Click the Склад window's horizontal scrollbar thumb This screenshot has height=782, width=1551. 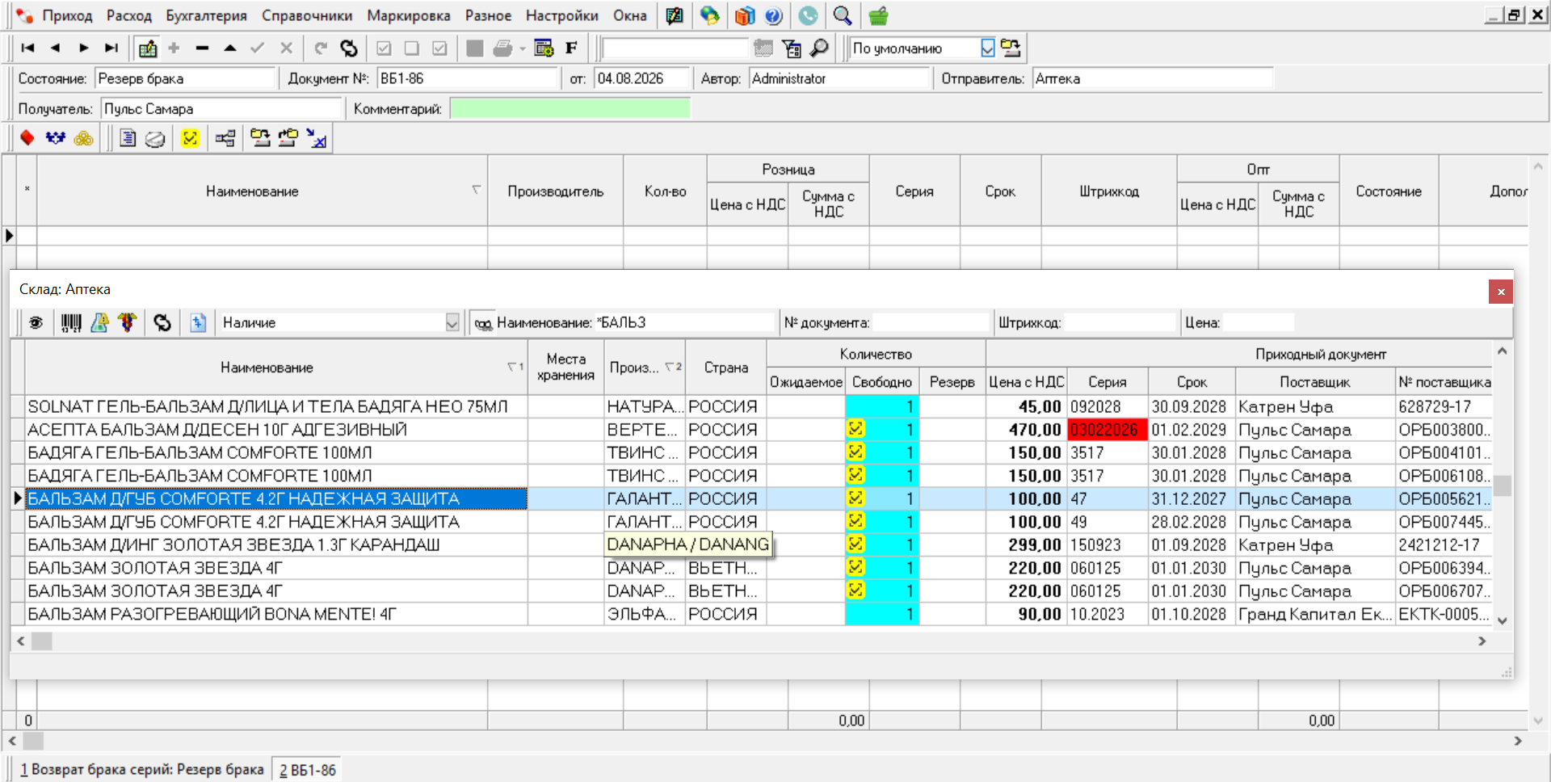click(41, 641)
